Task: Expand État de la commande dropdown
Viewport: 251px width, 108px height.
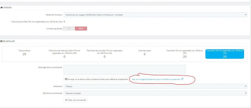Action: (155, 93)
